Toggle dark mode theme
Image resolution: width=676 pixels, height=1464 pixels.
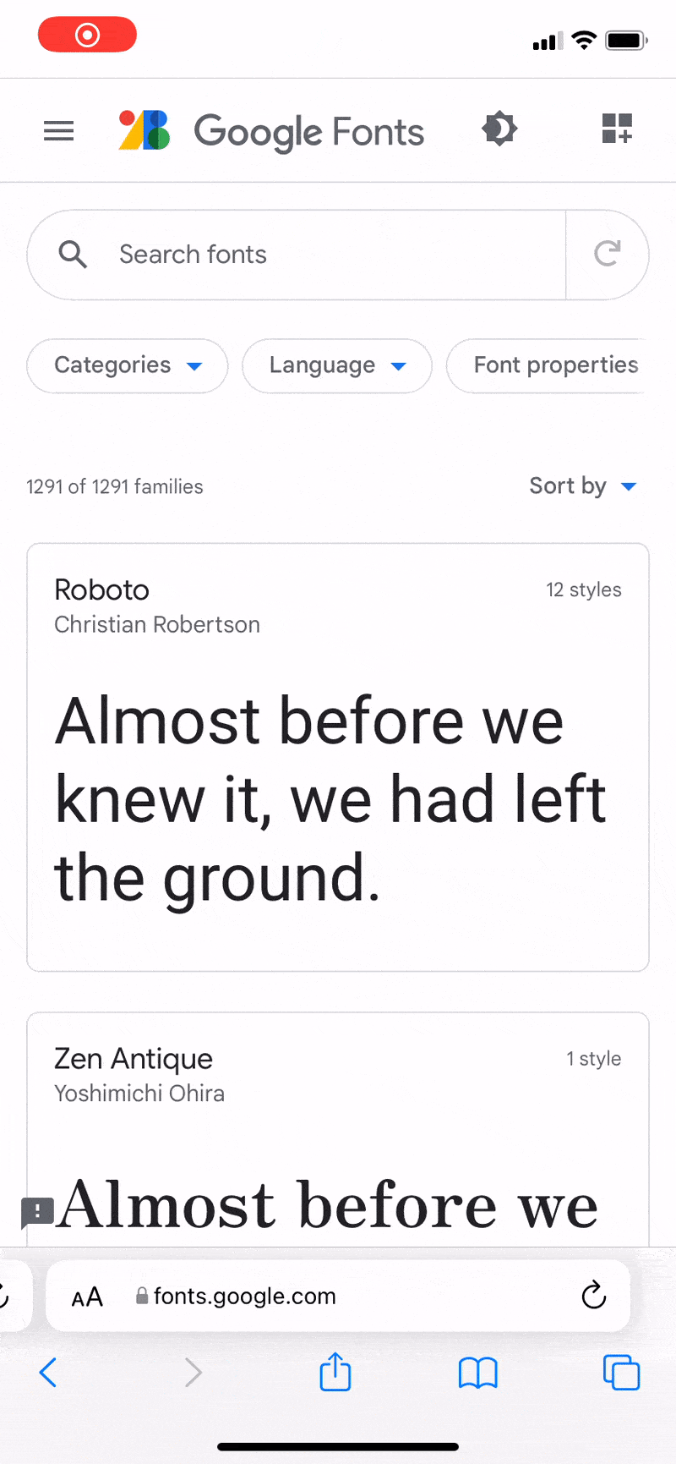click(499, 129)
